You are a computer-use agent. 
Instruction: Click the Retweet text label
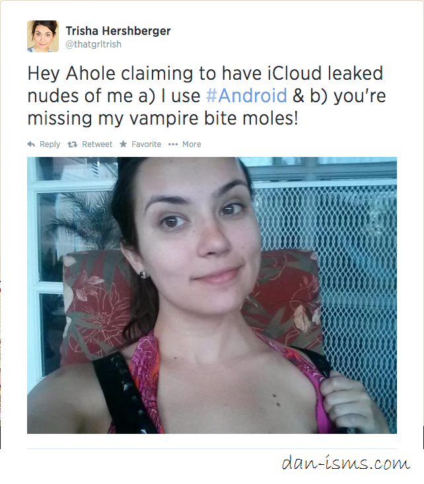pos(97,144)
